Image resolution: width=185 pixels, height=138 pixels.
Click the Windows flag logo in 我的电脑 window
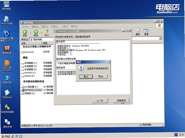click(x=159, y=25)
